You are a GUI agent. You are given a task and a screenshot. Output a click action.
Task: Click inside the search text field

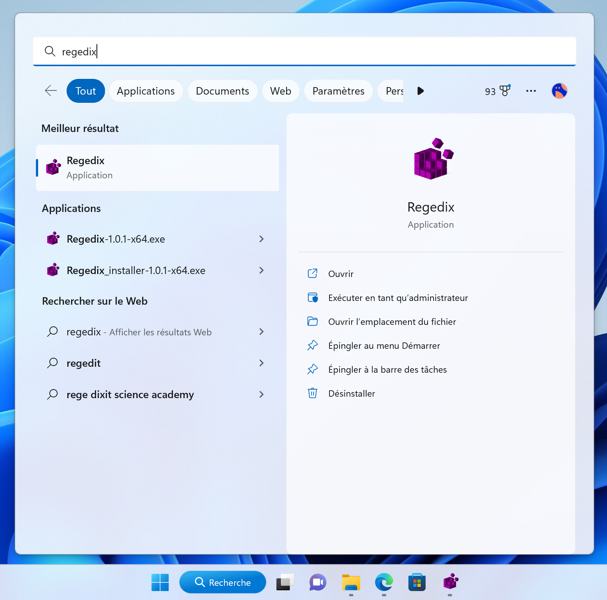pyautogui.click(x=304, y=51)
